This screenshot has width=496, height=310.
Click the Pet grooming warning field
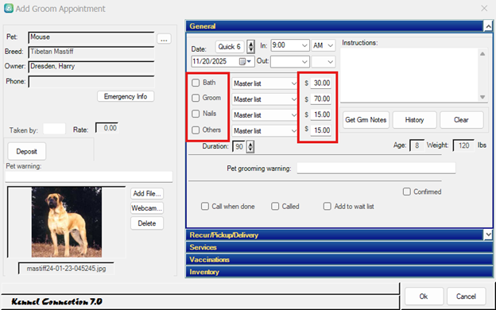[376, 169]
